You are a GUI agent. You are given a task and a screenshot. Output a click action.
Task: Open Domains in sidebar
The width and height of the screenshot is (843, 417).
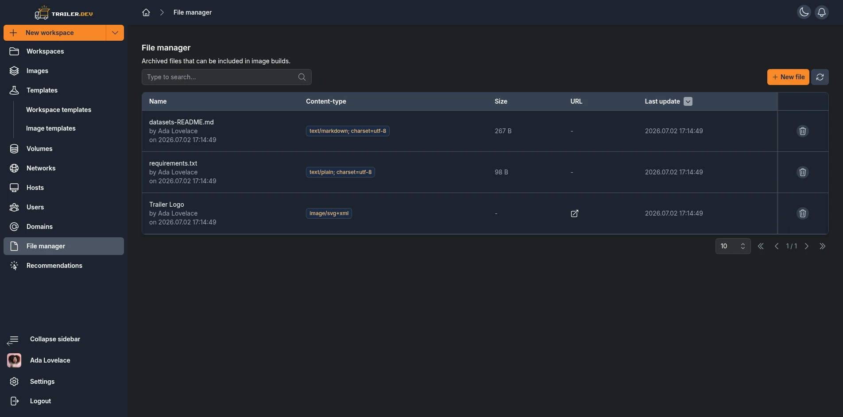pos(64,227)
